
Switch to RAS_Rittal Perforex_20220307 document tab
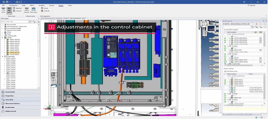click(52, 18)
